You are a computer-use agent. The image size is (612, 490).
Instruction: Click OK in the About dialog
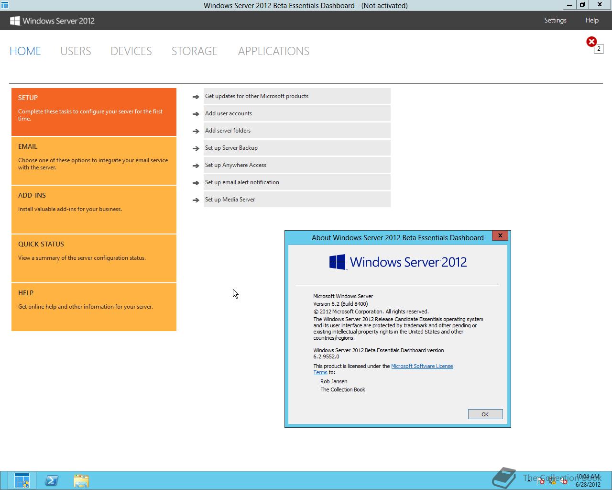coord(485,414)
